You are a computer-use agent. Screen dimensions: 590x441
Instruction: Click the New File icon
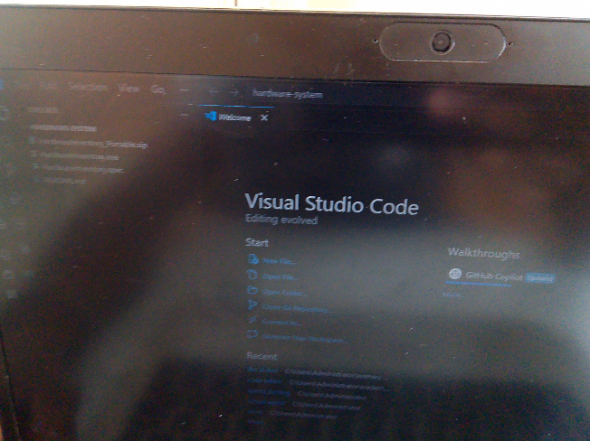pos(252,258)
